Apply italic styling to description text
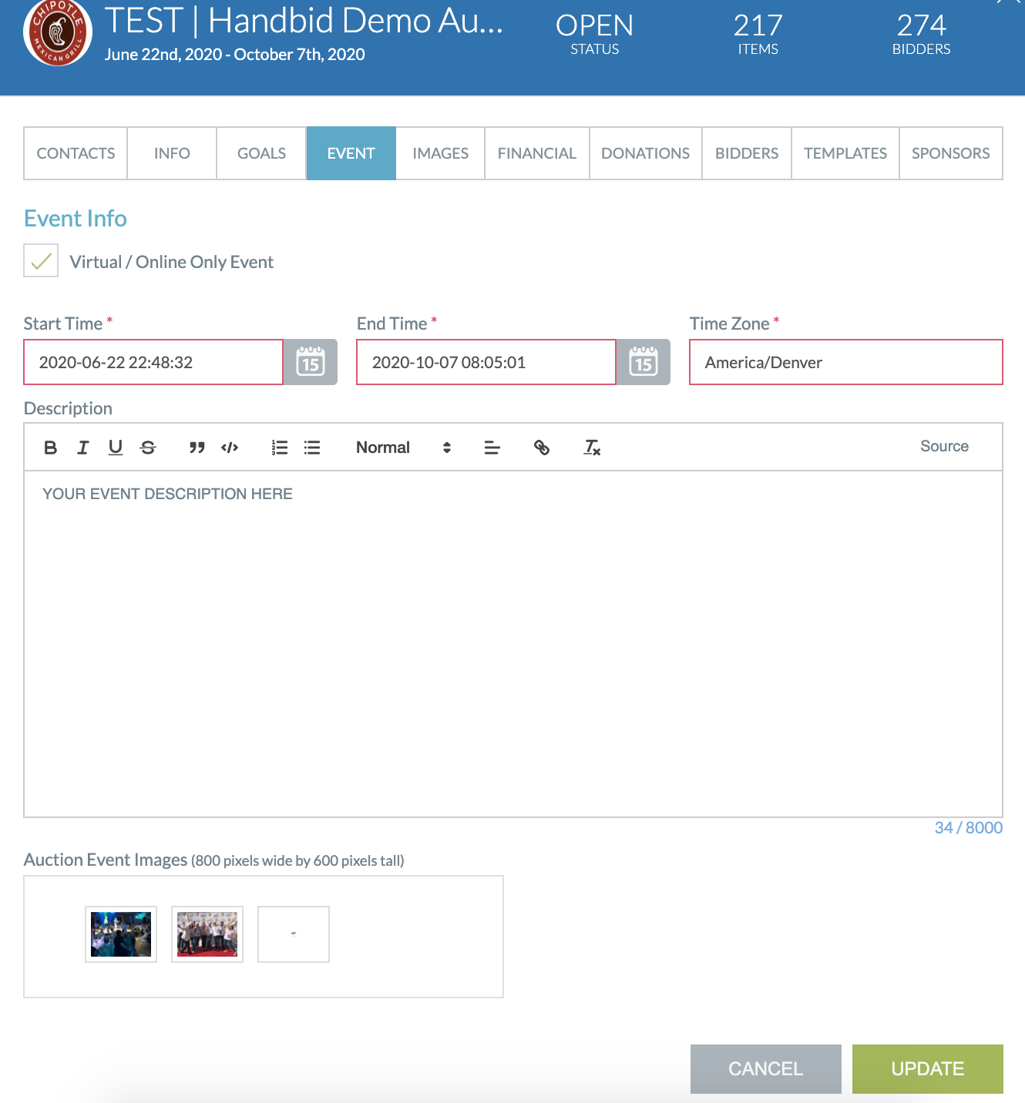The width and height of the screenshot is (1025, 1103). pyautogui.click(x=83, y=447)
